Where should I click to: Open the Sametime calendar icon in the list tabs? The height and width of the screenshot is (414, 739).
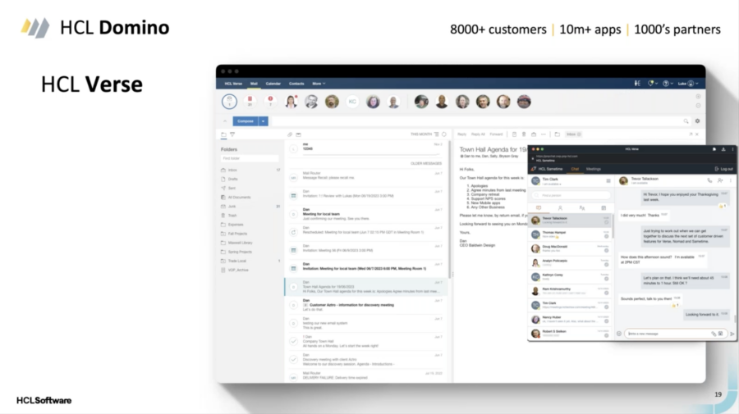point(604,208)
